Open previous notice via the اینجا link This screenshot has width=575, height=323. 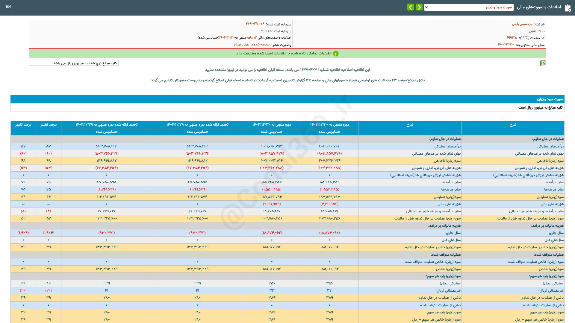pos(231,70)
